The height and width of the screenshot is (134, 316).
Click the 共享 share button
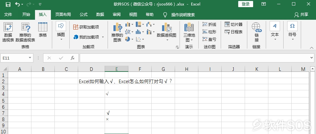tap(301, 15)
